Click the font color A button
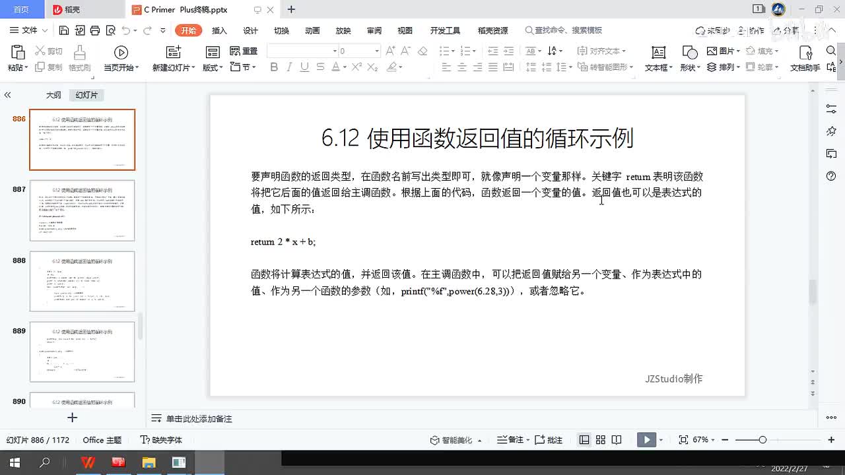The image size is (845, 475). [335, 67]
